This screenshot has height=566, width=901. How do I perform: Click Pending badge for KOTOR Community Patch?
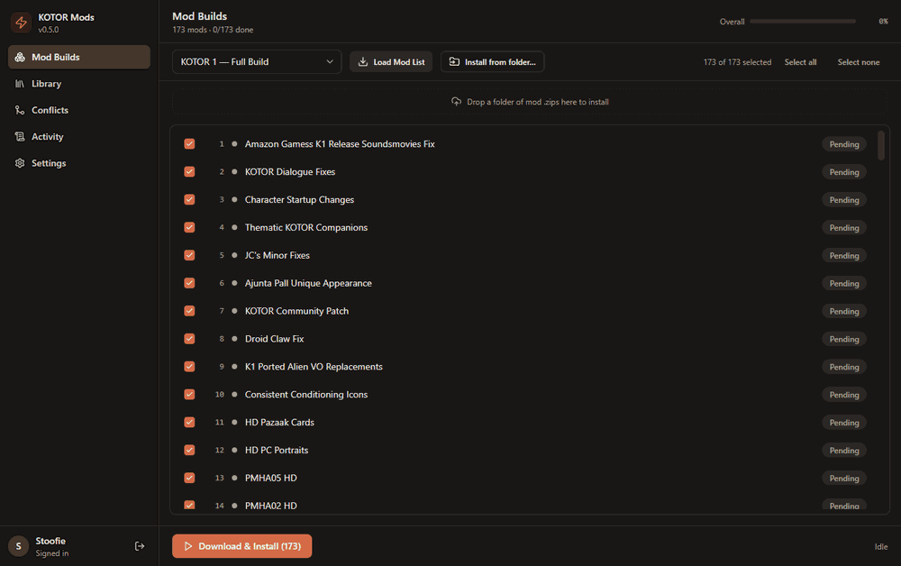coord(844,312)
